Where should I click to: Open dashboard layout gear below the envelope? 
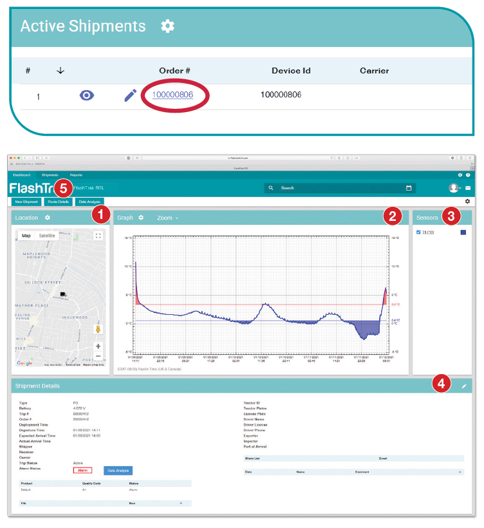pos(467,201)
